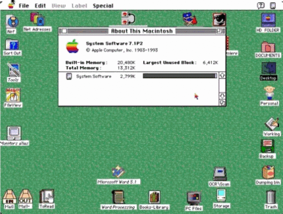The width and height of the screenshot is (283, 214).
Task: Click the eye picture desktop icon
Action: 219,19
